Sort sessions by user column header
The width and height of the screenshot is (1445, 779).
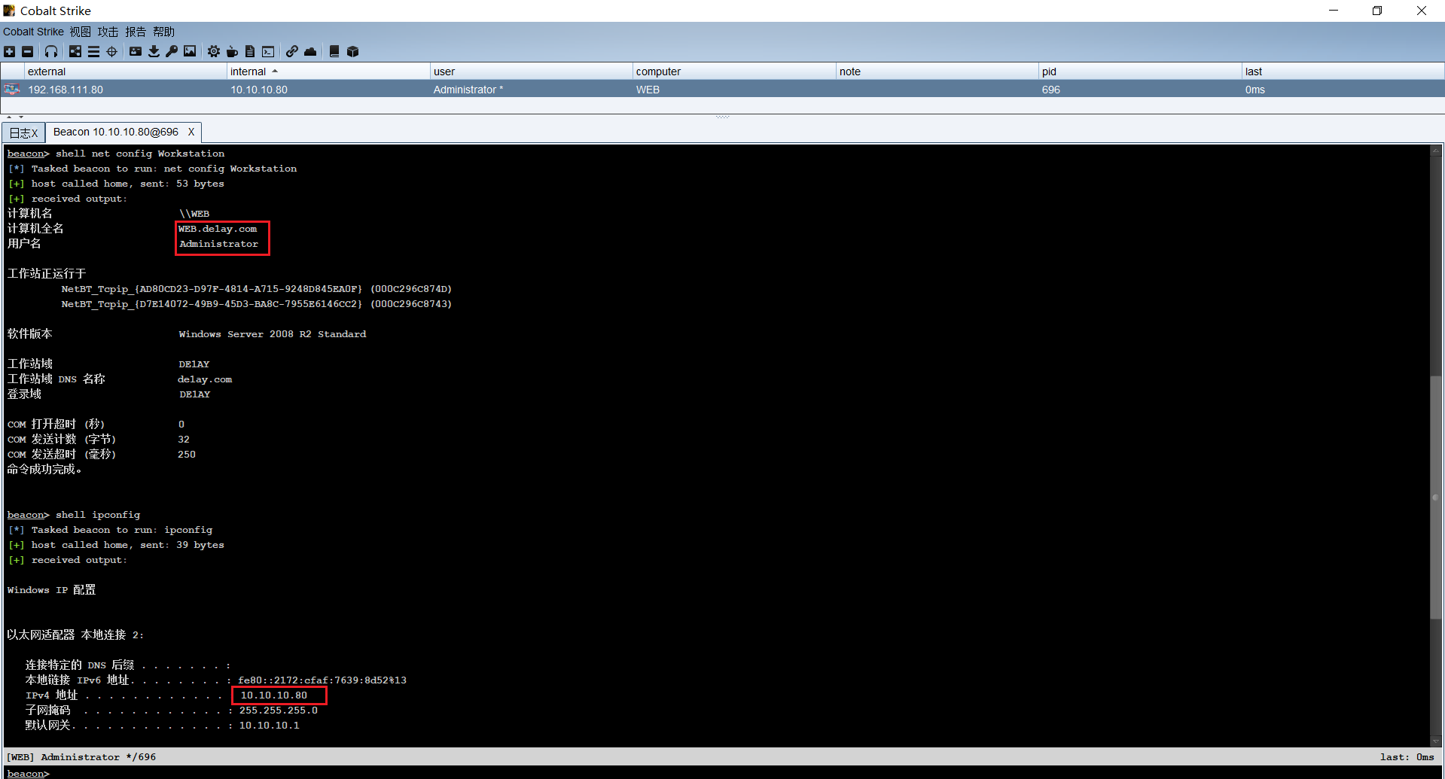[x=531, y=72]
